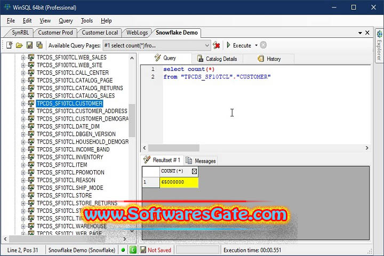Expand the TPCDS_SF10TCL.CUSTOMER_ADDRESS node

pyautogui.click(x=23, y=111)
